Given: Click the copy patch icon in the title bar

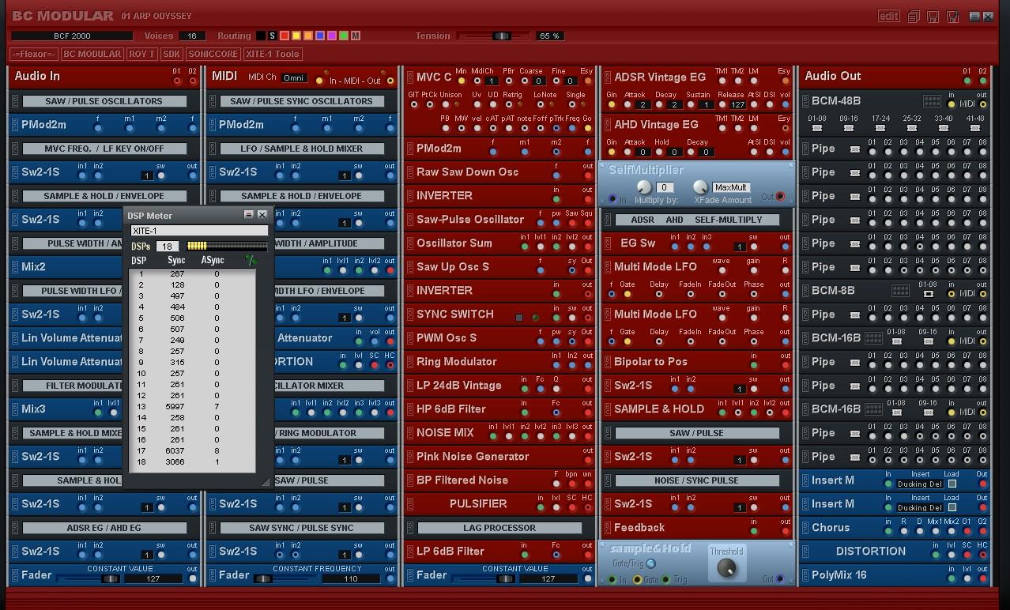Looking at the screenshot, I should click(x=913, y=16).
